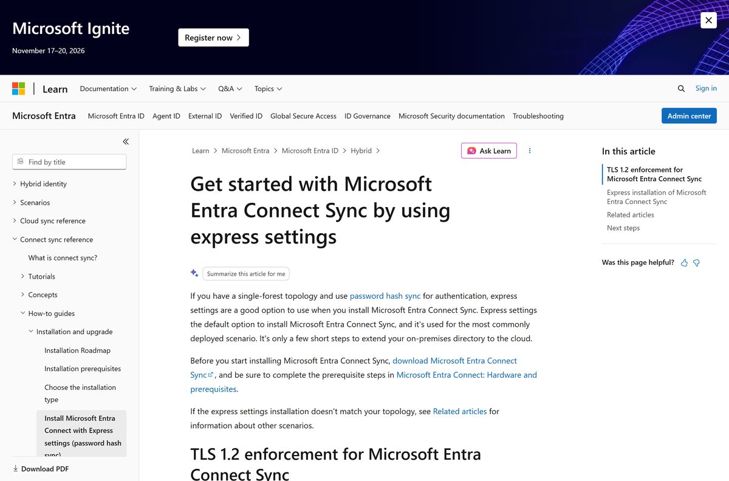Open Global Secure Access section
The width and height of the screenshot is (729, 481).
tap(303, 116)
